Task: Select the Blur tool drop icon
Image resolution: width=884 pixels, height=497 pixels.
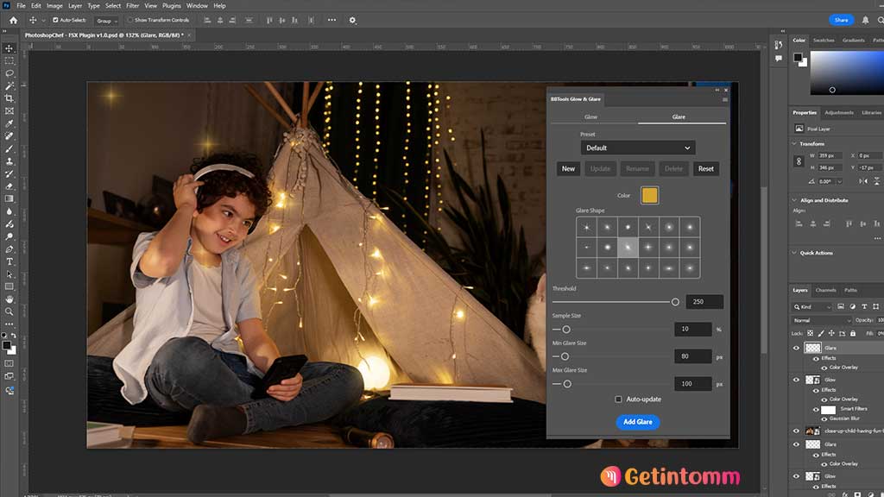Action: coord(9,211)
